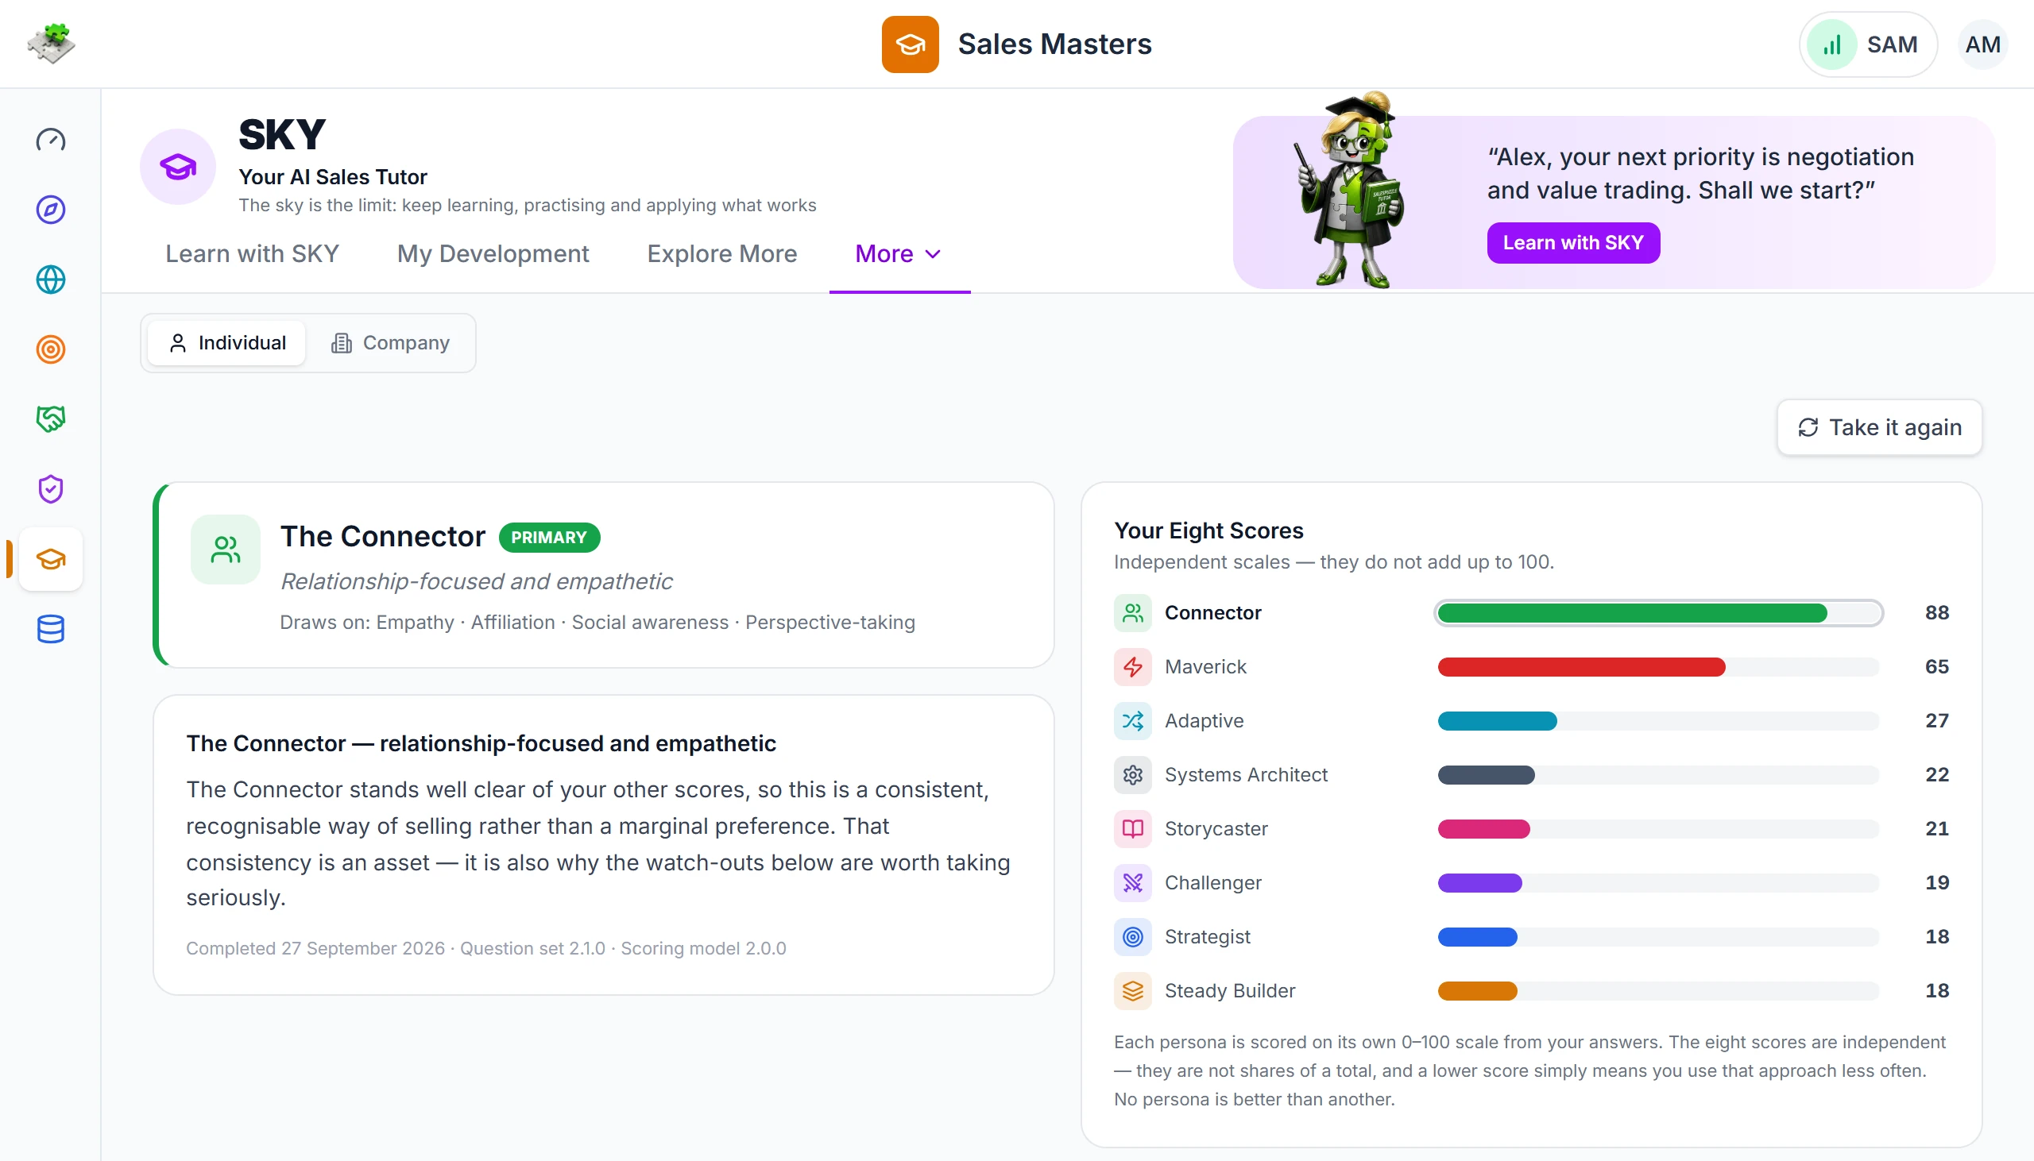Image resolution: width=2034 pixels, height=1161 pixels.
Task: Select the orange target icon in sidebar
Action: [x=51, y=349]
